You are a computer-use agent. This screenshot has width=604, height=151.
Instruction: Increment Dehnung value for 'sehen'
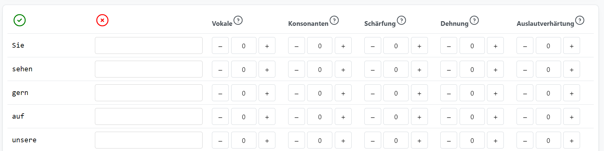[495, 69]
